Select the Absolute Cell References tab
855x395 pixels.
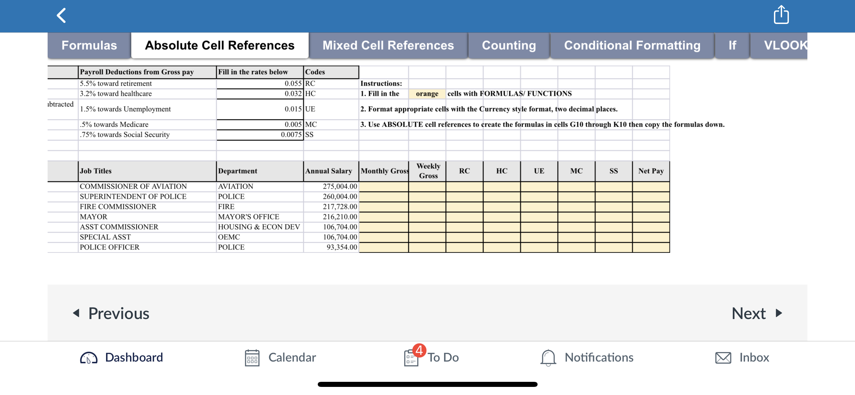219,45
